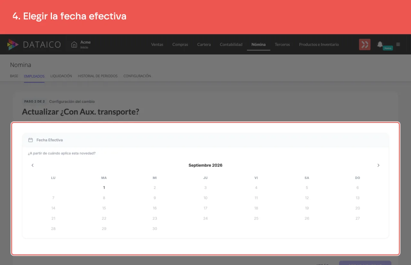Pick day 20 in the calendar
The image size is (411, 265).
pos(358,208)
